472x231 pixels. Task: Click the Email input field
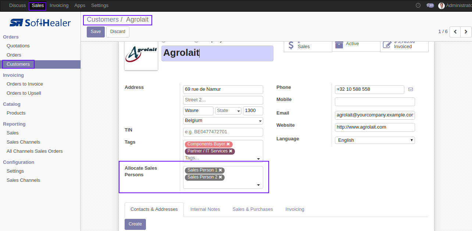[x=375, y=115]
